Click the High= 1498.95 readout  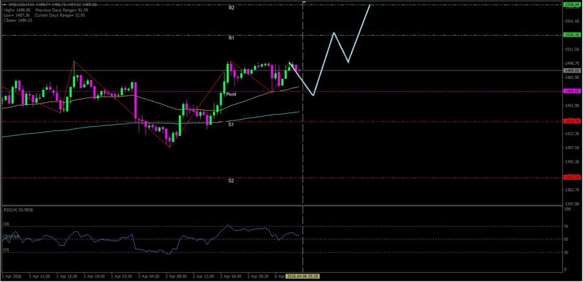16,10
